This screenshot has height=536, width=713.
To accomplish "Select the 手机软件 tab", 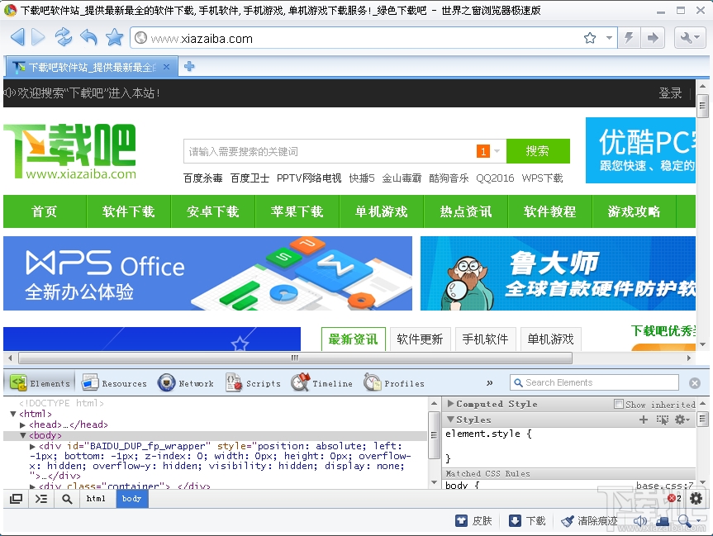I will [x=485, y=339].
